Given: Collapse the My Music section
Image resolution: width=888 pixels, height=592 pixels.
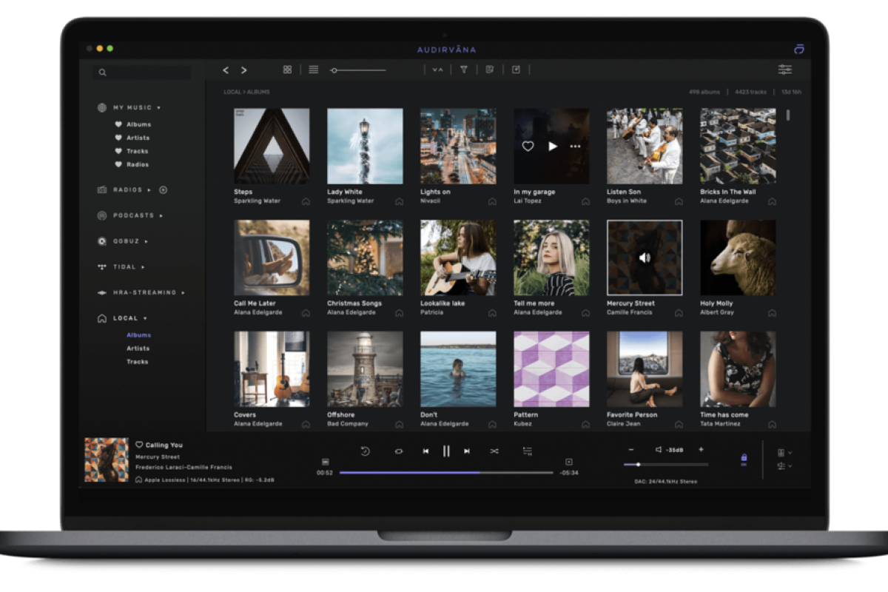Looking at the screenshot, I should click(158, 108).
